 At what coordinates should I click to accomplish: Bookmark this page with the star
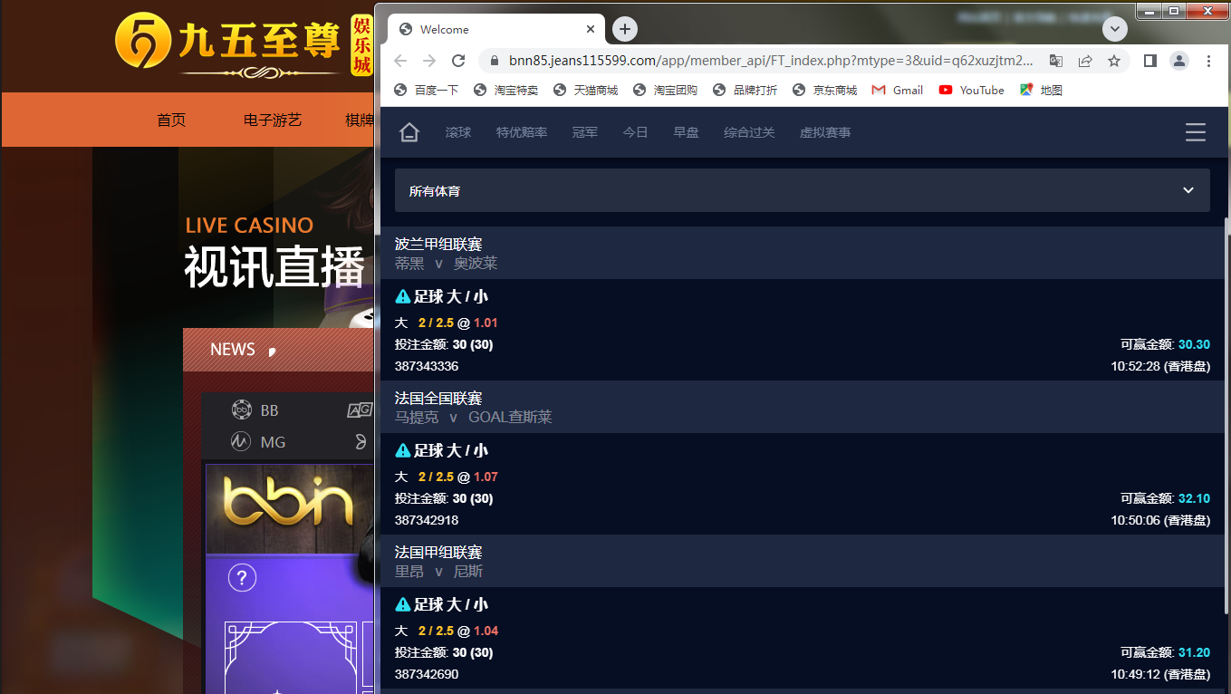point(1114,61)
